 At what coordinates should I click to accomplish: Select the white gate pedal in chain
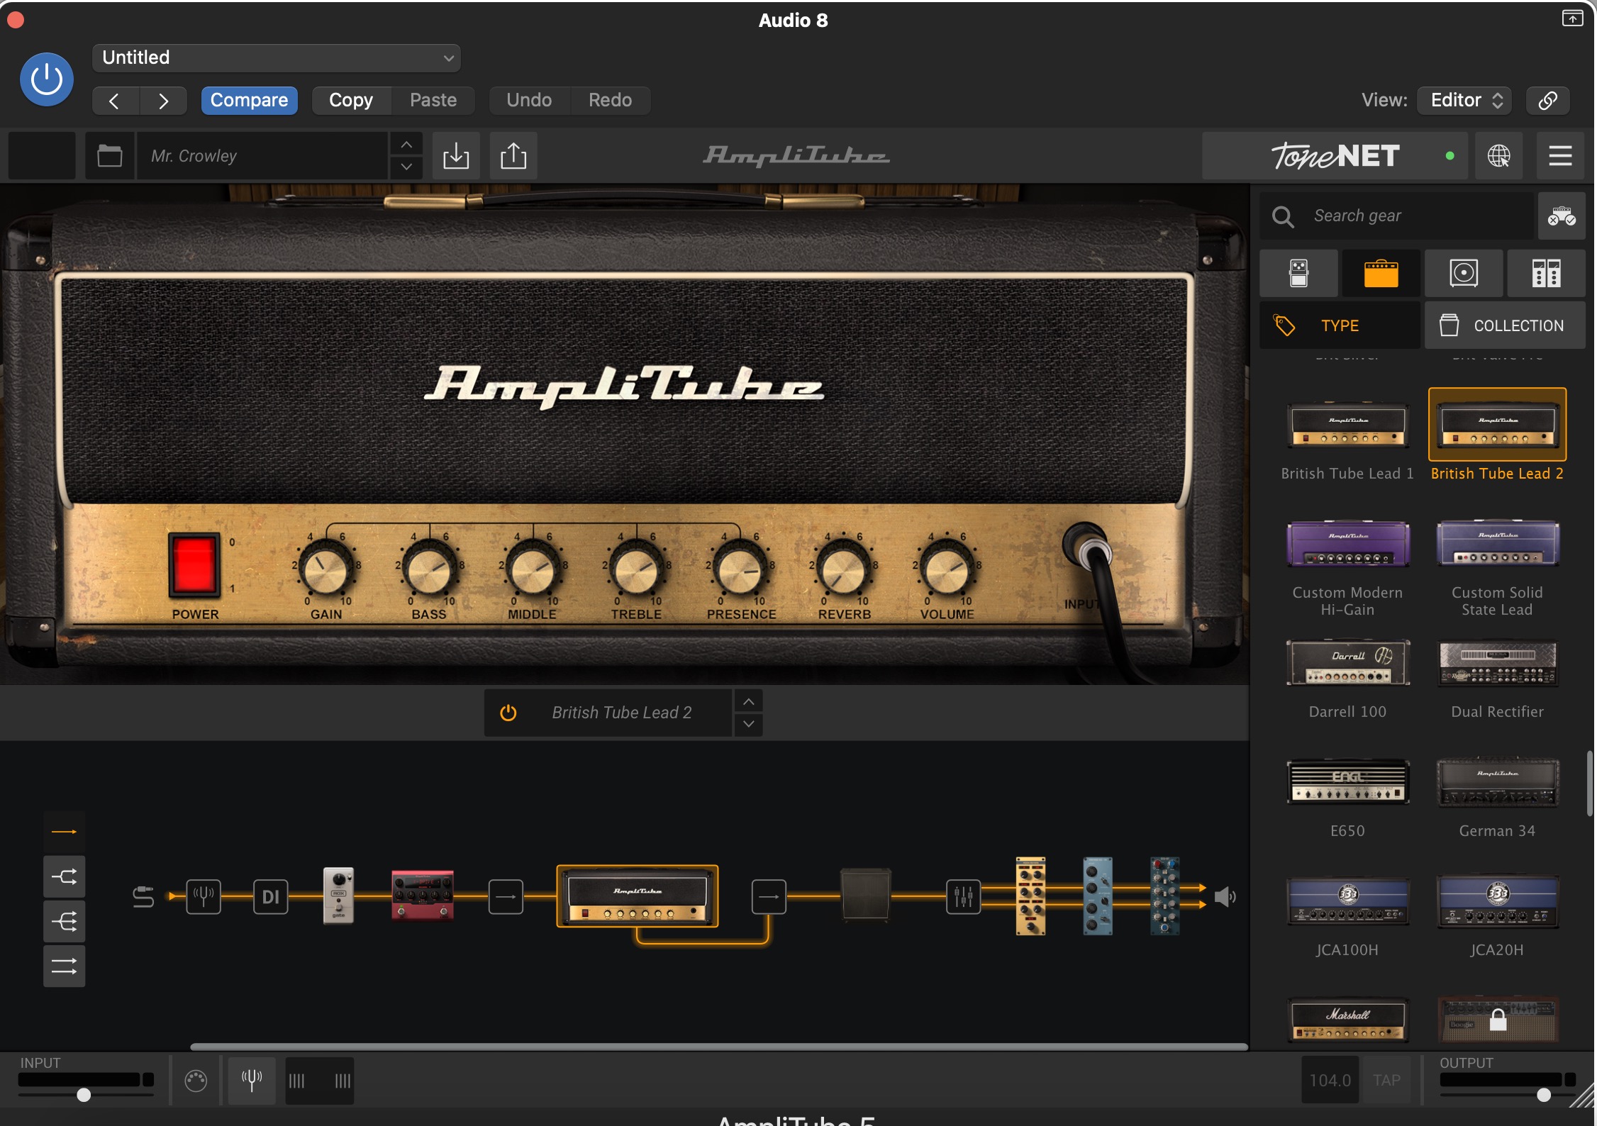pyautogui.click(x=338, y=896)
